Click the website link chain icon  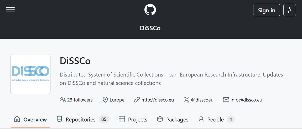point(137,100)
